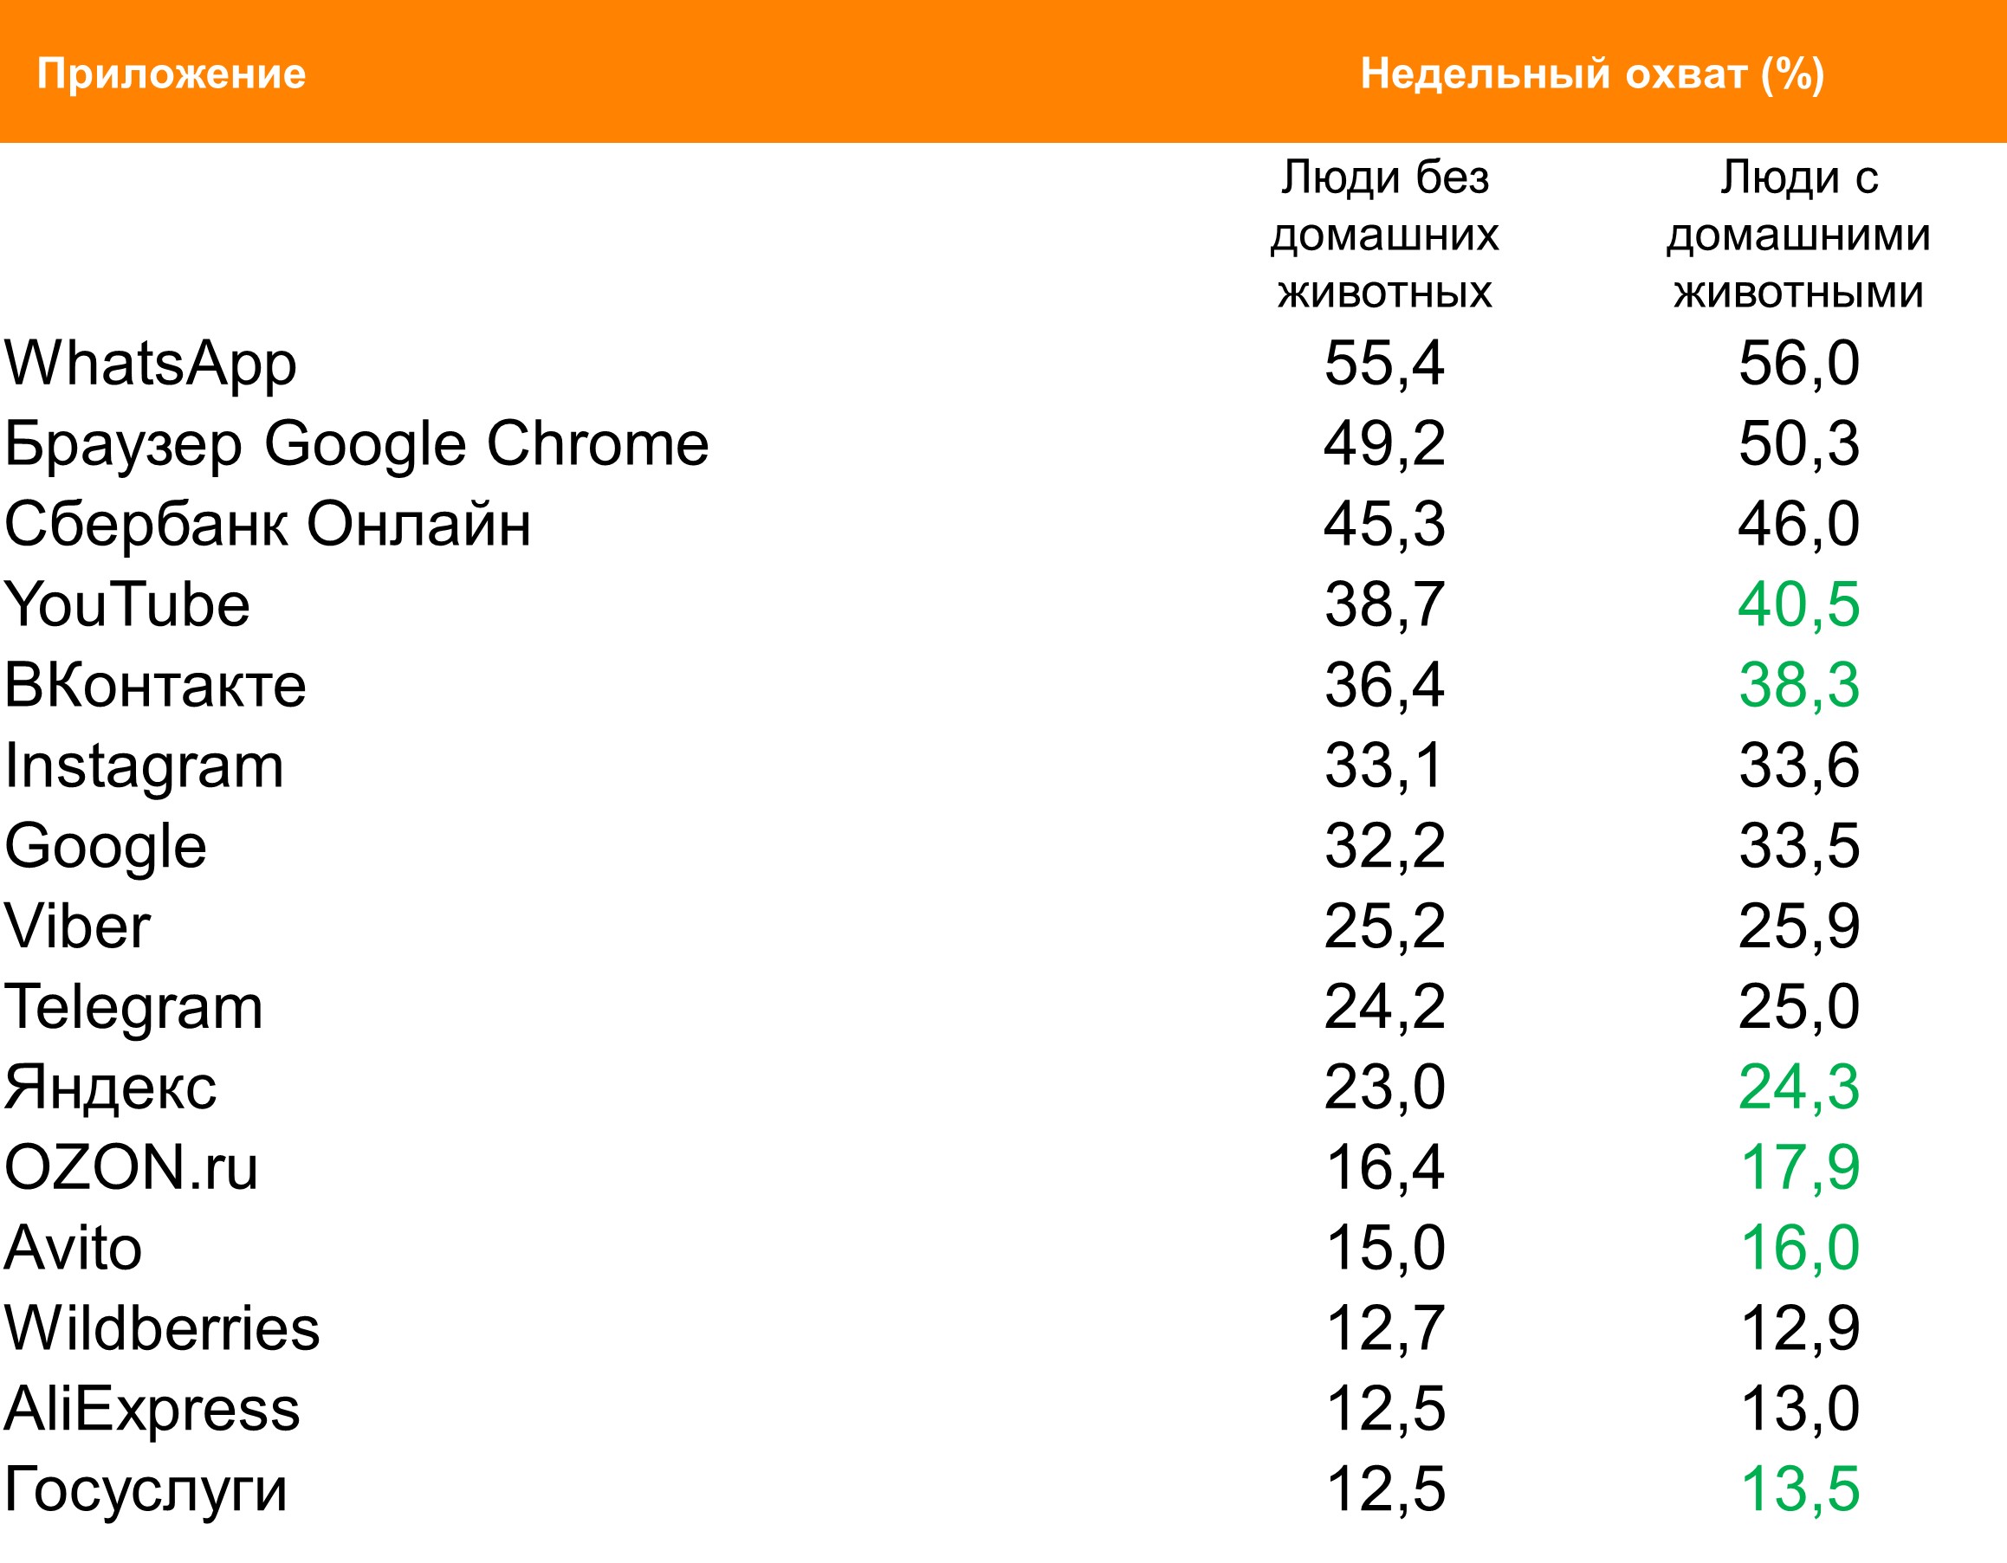
Task: Select the 'Люди без домашних животных' subheader
Action: (x=1384, y=236)
